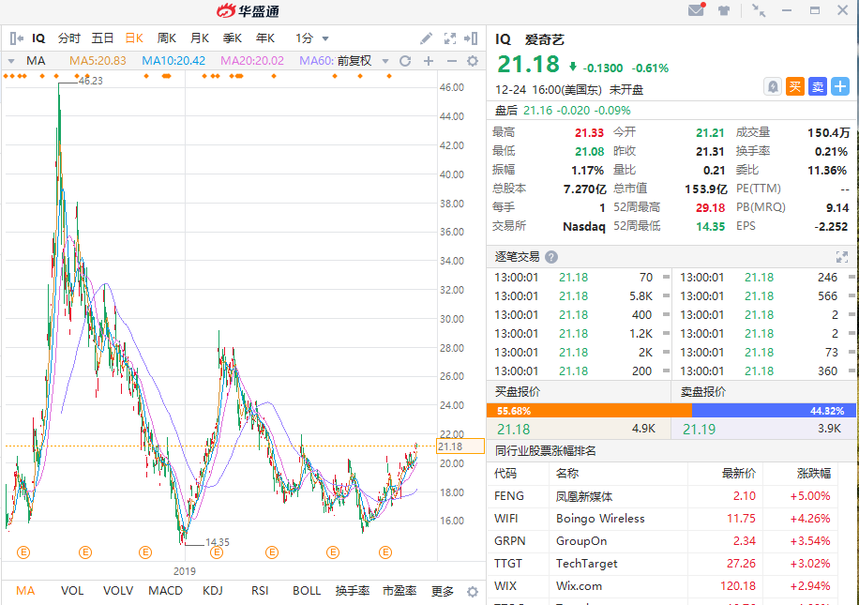Select the 21.19 ask price row
Image resolution: width=859 pixels, height=605 pixels.
764,429
